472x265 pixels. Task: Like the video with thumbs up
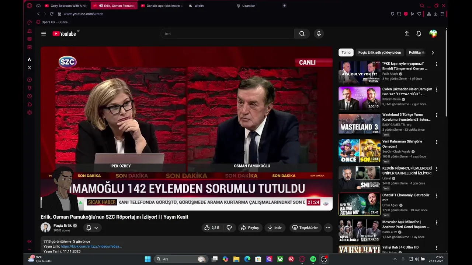point(212,228)
